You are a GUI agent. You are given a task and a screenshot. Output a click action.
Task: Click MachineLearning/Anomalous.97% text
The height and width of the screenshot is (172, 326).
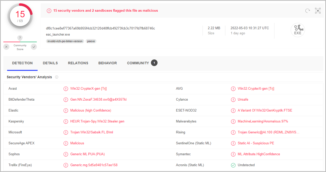tap(263, 121)
